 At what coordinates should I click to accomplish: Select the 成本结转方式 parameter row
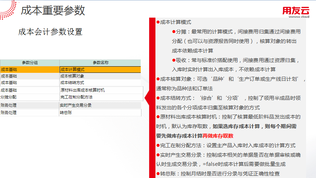(100, 83)
